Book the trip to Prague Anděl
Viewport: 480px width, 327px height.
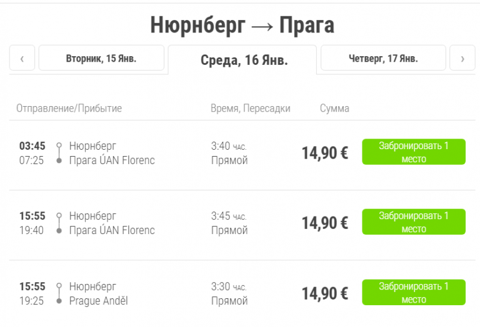coord(414,293)
